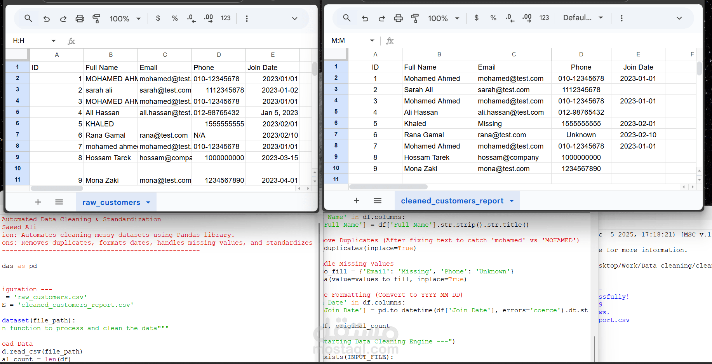Image resolution: width=712 pixels, height=364 pixels.
Task: Select column D header in raw_customers sheet
Action: click(x=219, y=55)
